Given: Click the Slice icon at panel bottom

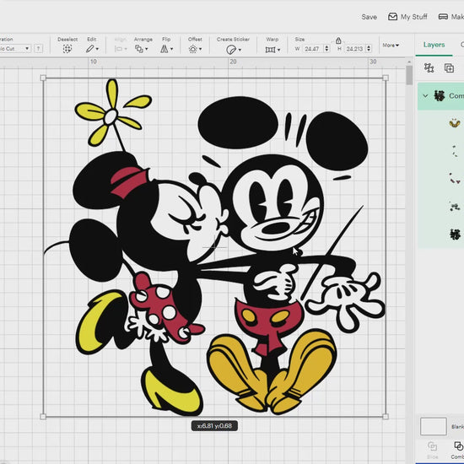Looking at the screenshot, I should click(432, 446).
